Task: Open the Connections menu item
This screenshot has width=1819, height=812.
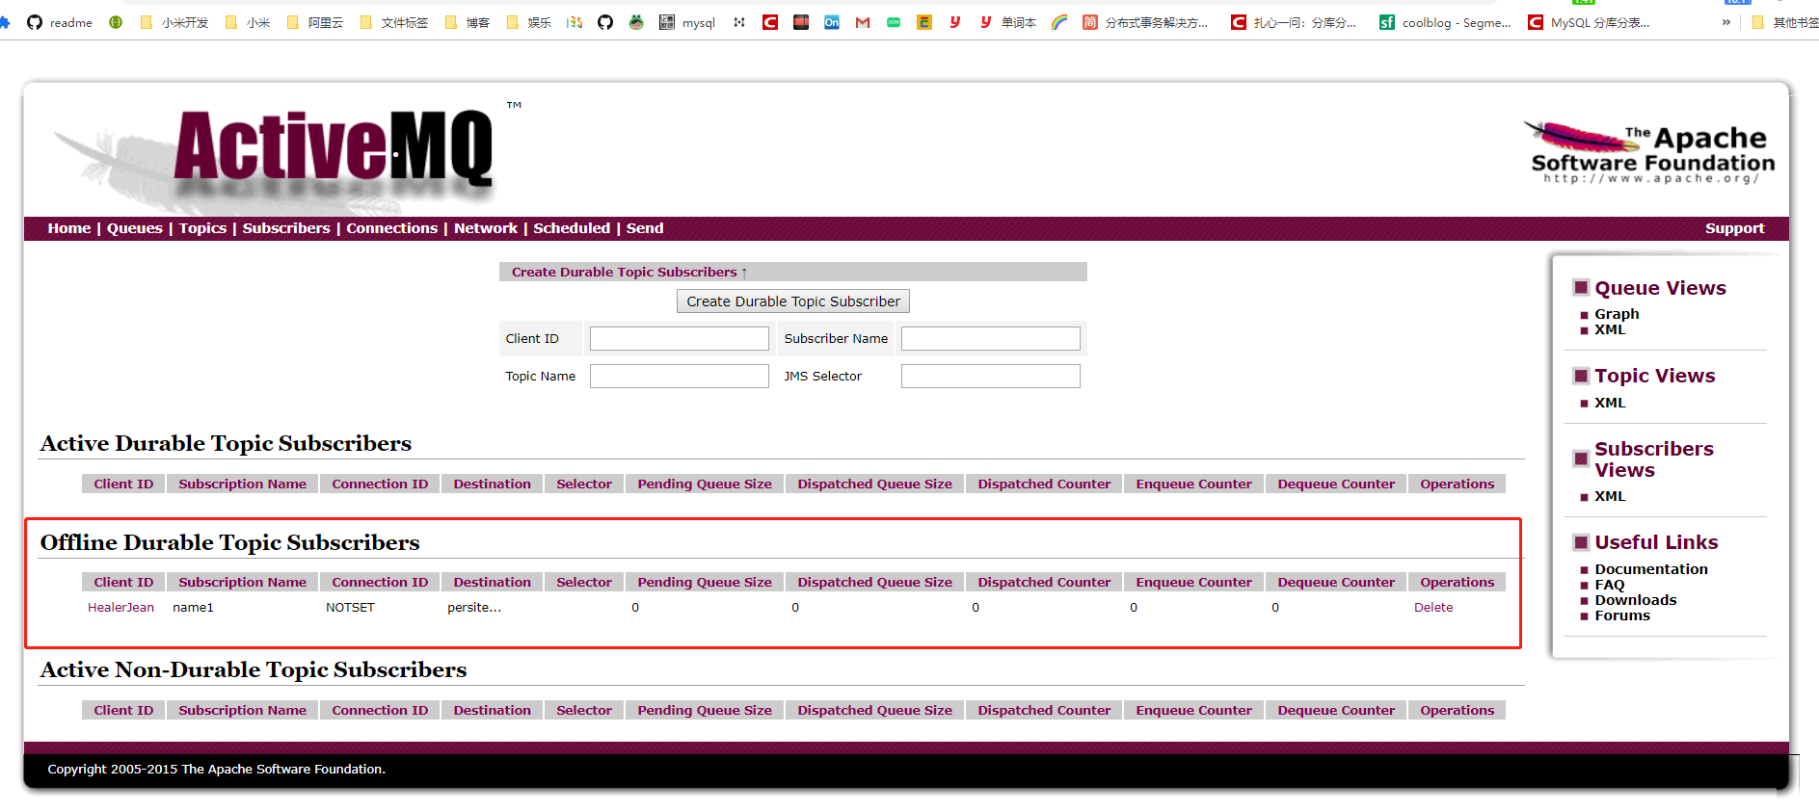Action: (392, 228)
